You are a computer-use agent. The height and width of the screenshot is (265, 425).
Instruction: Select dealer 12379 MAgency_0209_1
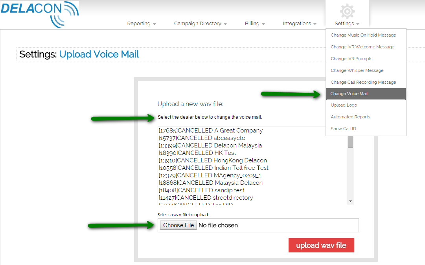tap(210, 175)
